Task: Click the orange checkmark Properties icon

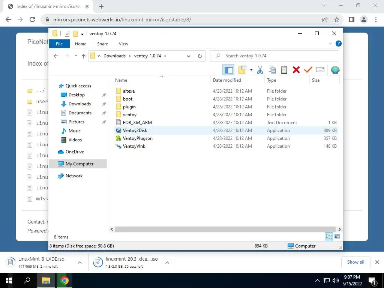Action: tap(308, 70)
